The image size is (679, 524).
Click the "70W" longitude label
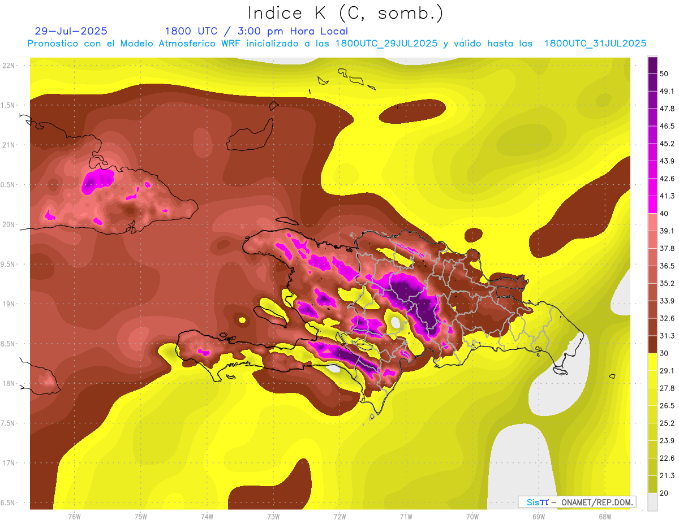pyautogui.click(x=472, y=517)
